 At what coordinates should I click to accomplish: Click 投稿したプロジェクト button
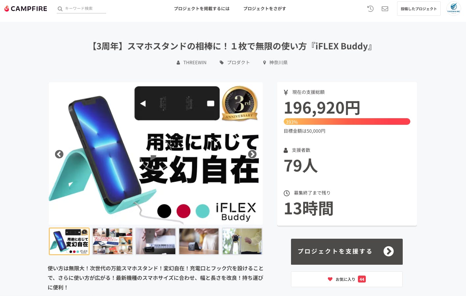coord(419,9)
